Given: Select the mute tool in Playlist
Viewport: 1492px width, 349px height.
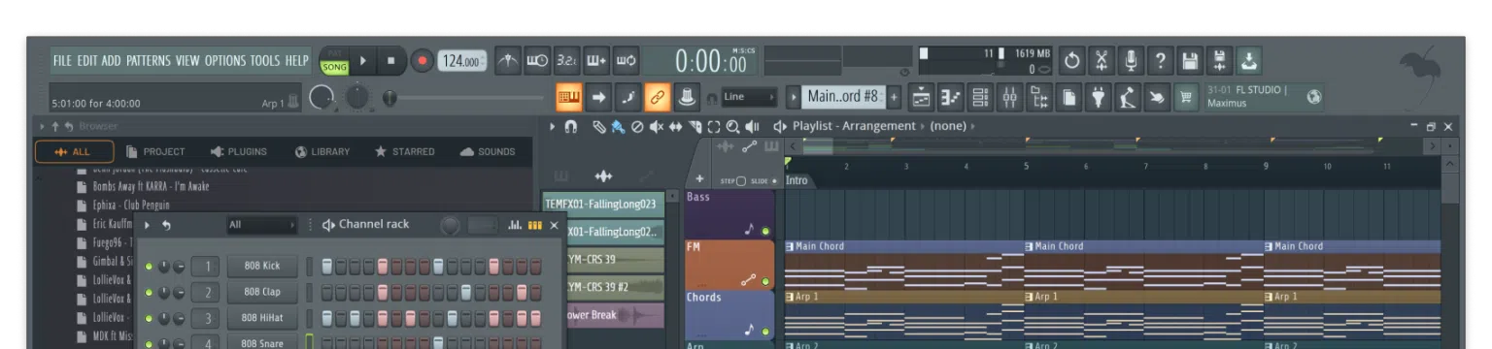Looking at the screenshot, I should 657,126.
